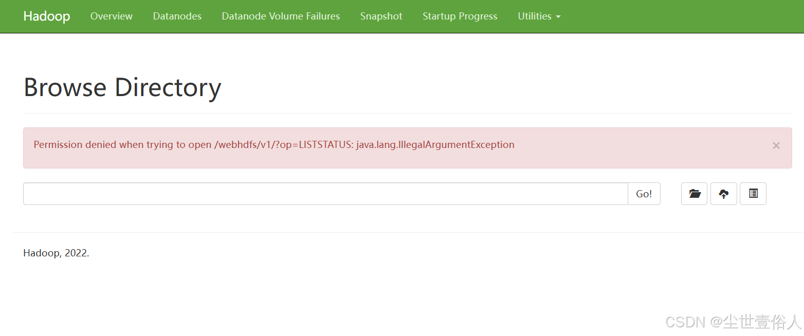Click the permission denied error message text
Screen dimensions: 804x336
(x=274, y=145)
